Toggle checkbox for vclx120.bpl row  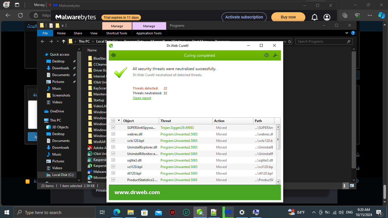pos(113,141)
